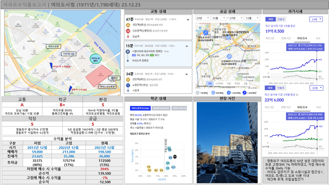Viewport: 329px width, 185px height.
Task: Open the 35평 size dropdown
Action: point(317,88)
